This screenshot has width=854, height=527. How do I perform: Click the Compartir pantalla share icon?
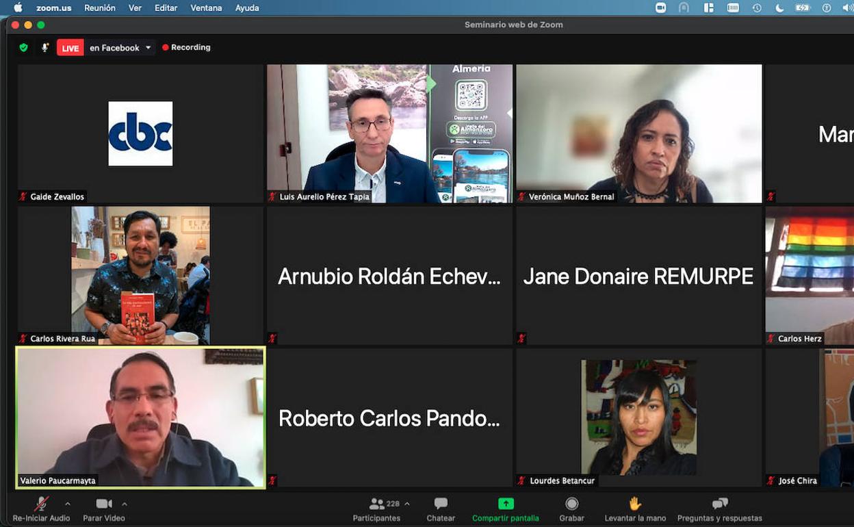point(506,504)
